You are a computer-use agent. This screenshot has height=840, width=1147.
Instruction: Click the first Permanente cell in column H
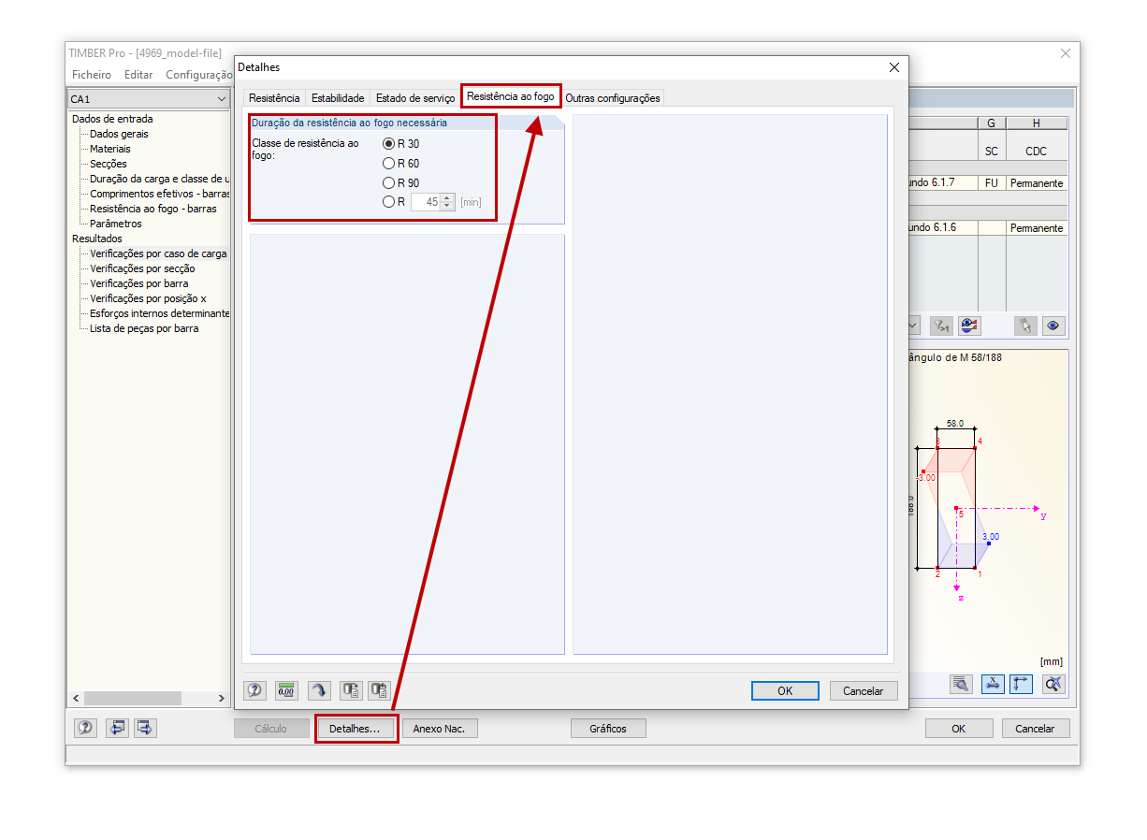click(x=1037, y=183)
